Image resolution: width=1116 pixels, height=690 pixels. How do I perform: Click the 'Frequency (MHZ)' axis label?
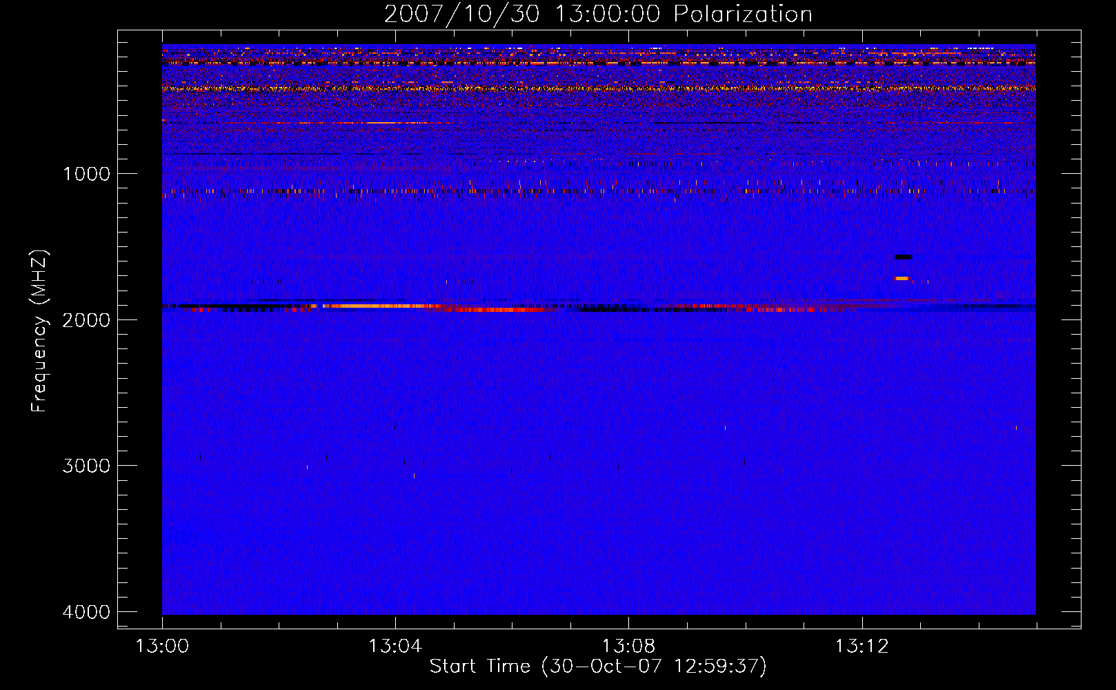pos(39,331)
